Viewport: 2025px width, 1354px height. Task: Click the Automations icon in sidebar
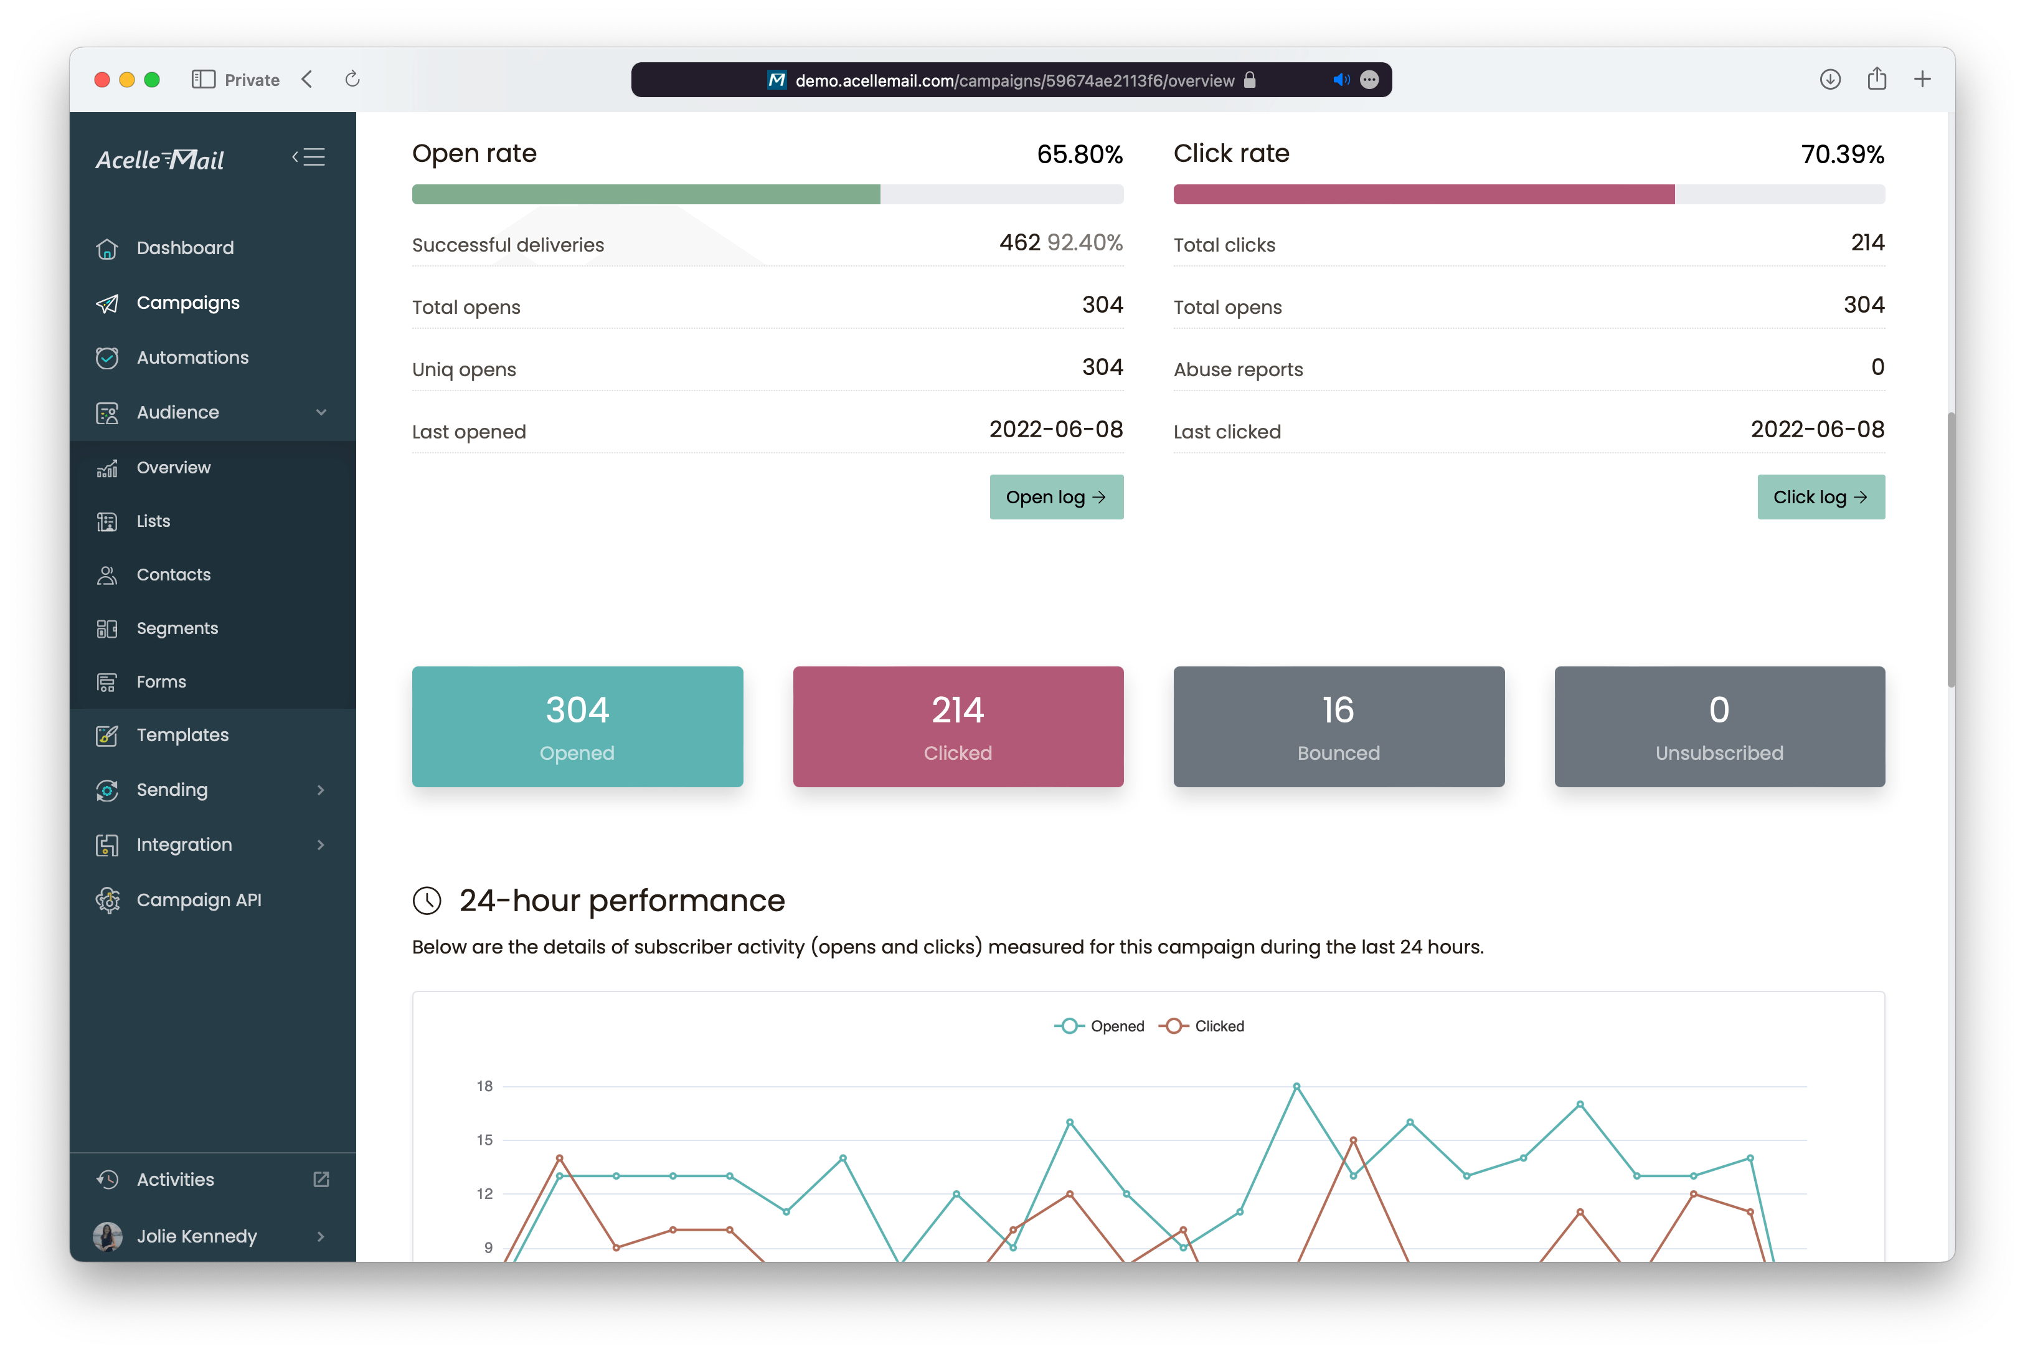point(107,357)
